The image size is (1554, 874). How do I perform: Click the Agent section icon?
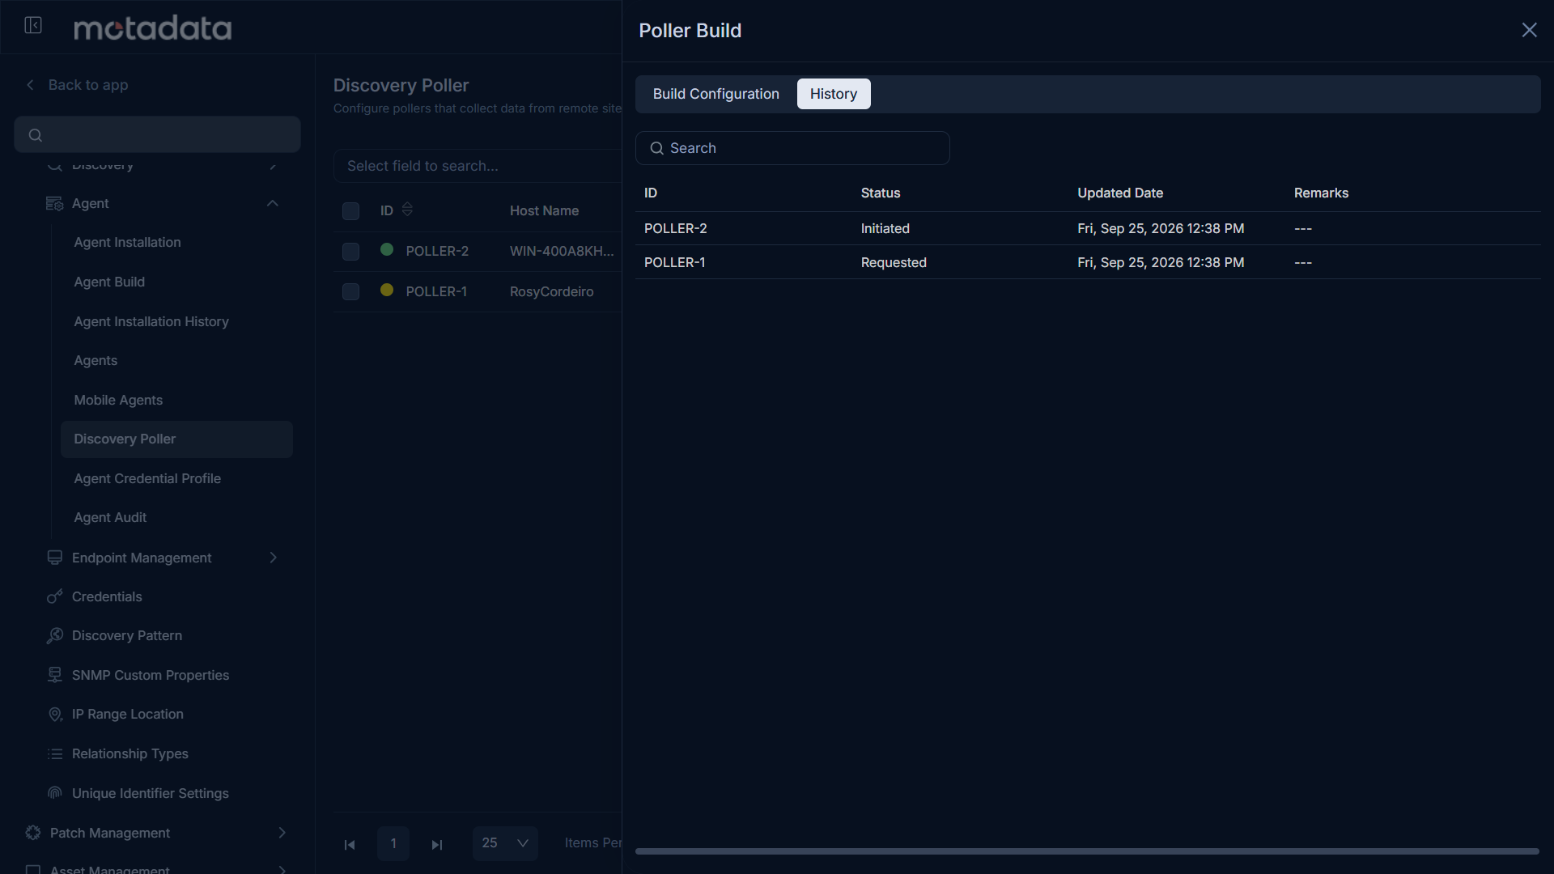(54, 204)
